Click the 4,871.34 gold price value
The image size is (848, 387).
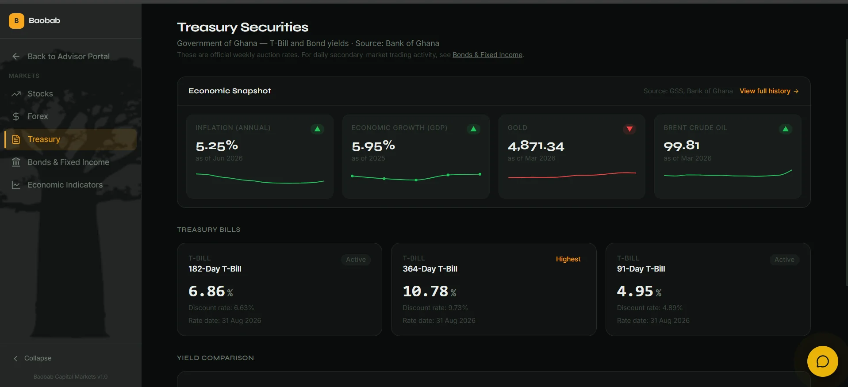[x=536, y=146]
